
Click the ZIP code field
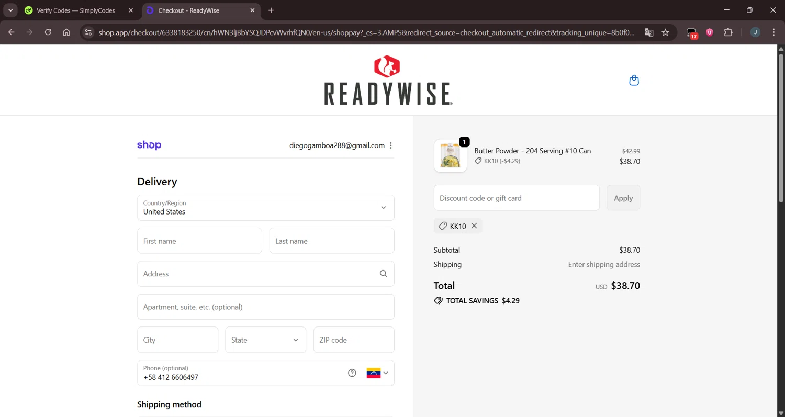(x=354, y=340)
